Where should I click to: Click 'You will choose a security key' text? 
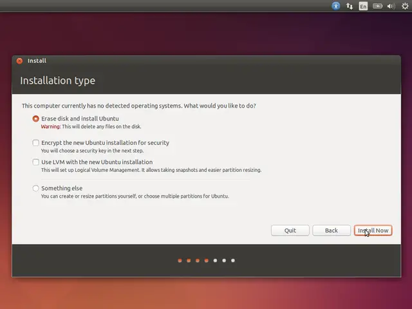tap(92, 151)
